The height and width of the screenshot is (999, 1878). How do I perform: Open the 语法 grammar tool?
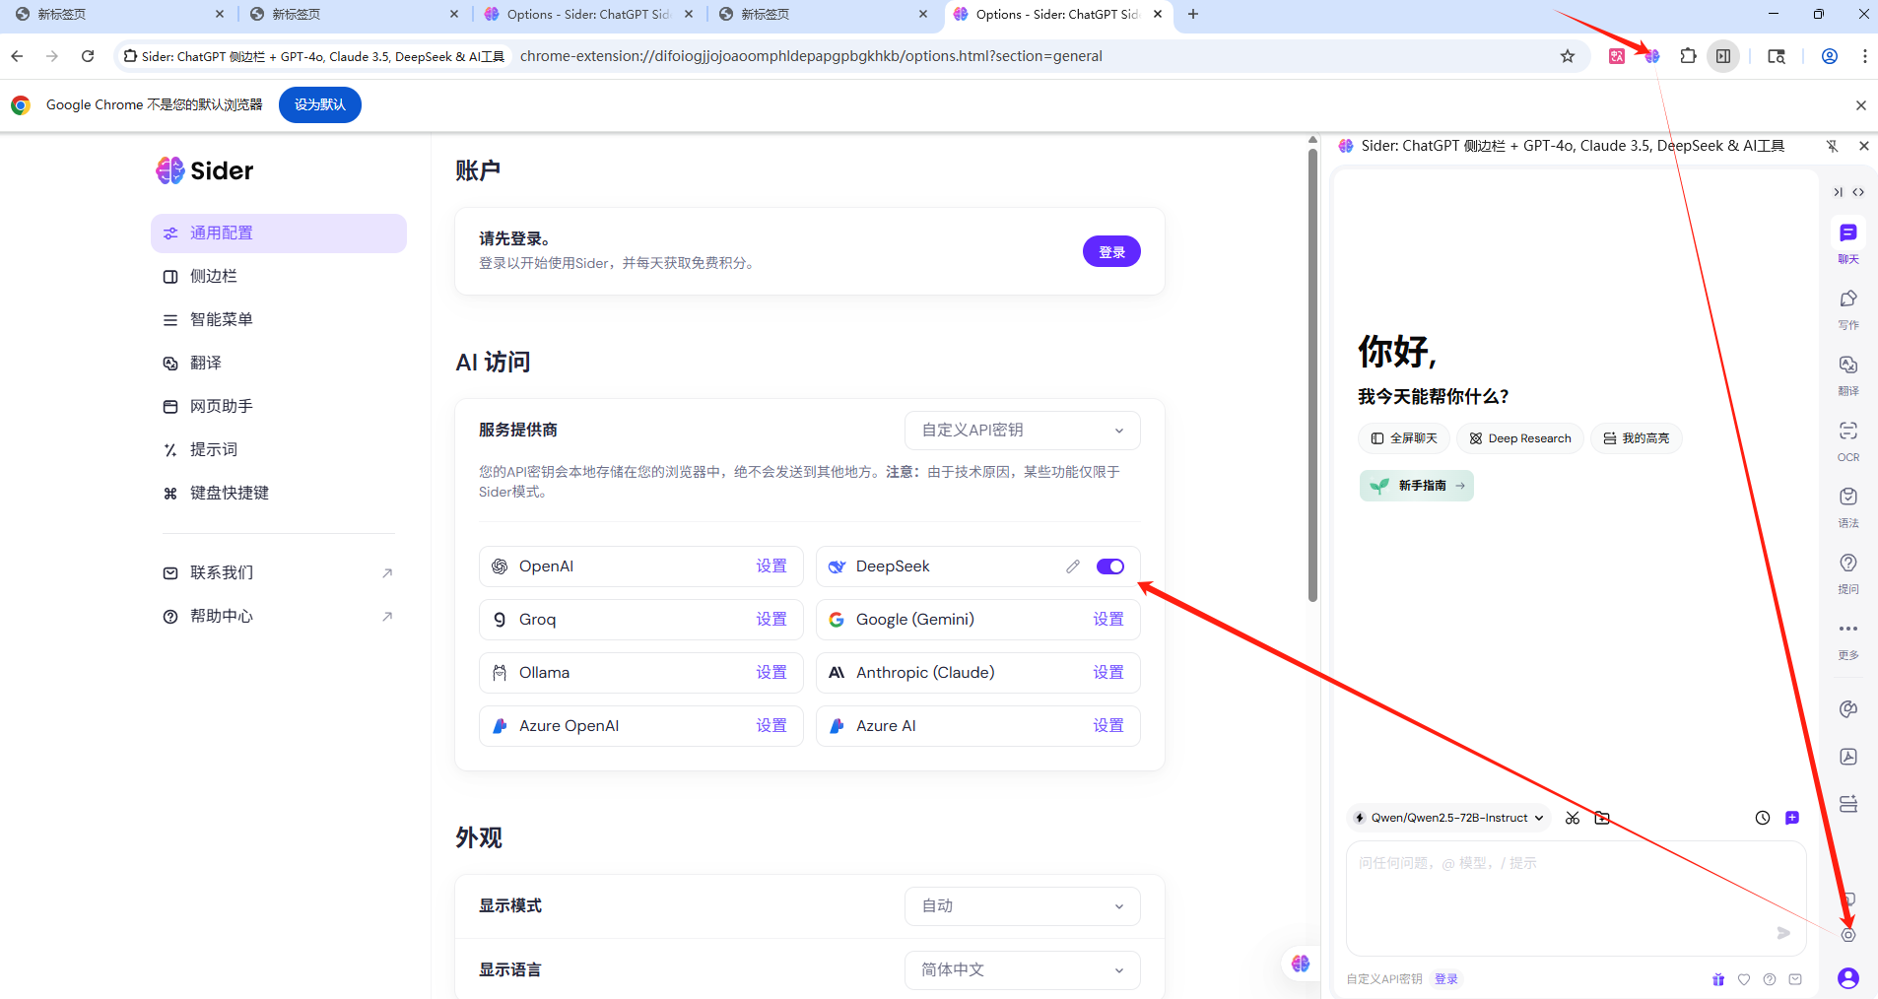point(1847,506)
